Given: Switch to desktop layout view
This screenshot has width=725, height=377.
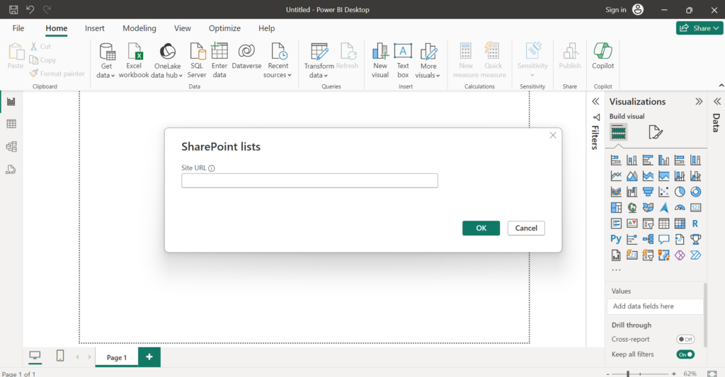Looking at the screenshot, I should tap(35, 356).
